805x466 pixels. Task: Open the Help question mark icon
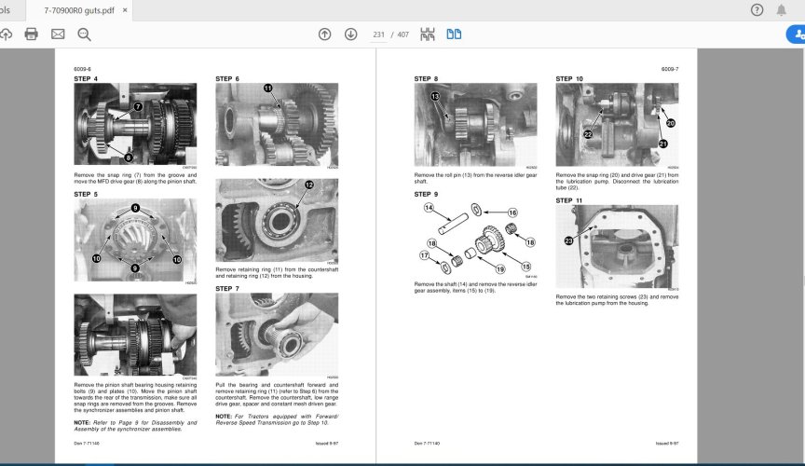coord(757,9)
